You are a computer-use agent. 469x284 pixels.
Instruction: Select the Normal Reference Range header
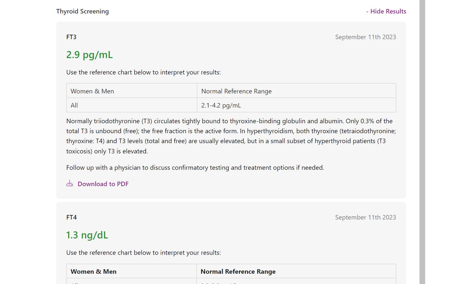(x=236, y=91)
